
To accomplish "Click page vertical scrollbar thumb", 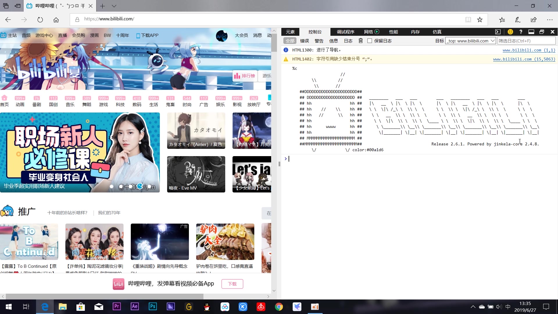I will click(x=274, y=42).
